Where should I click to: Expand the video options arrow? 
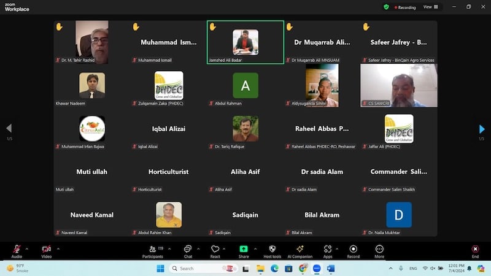point(58,248)
